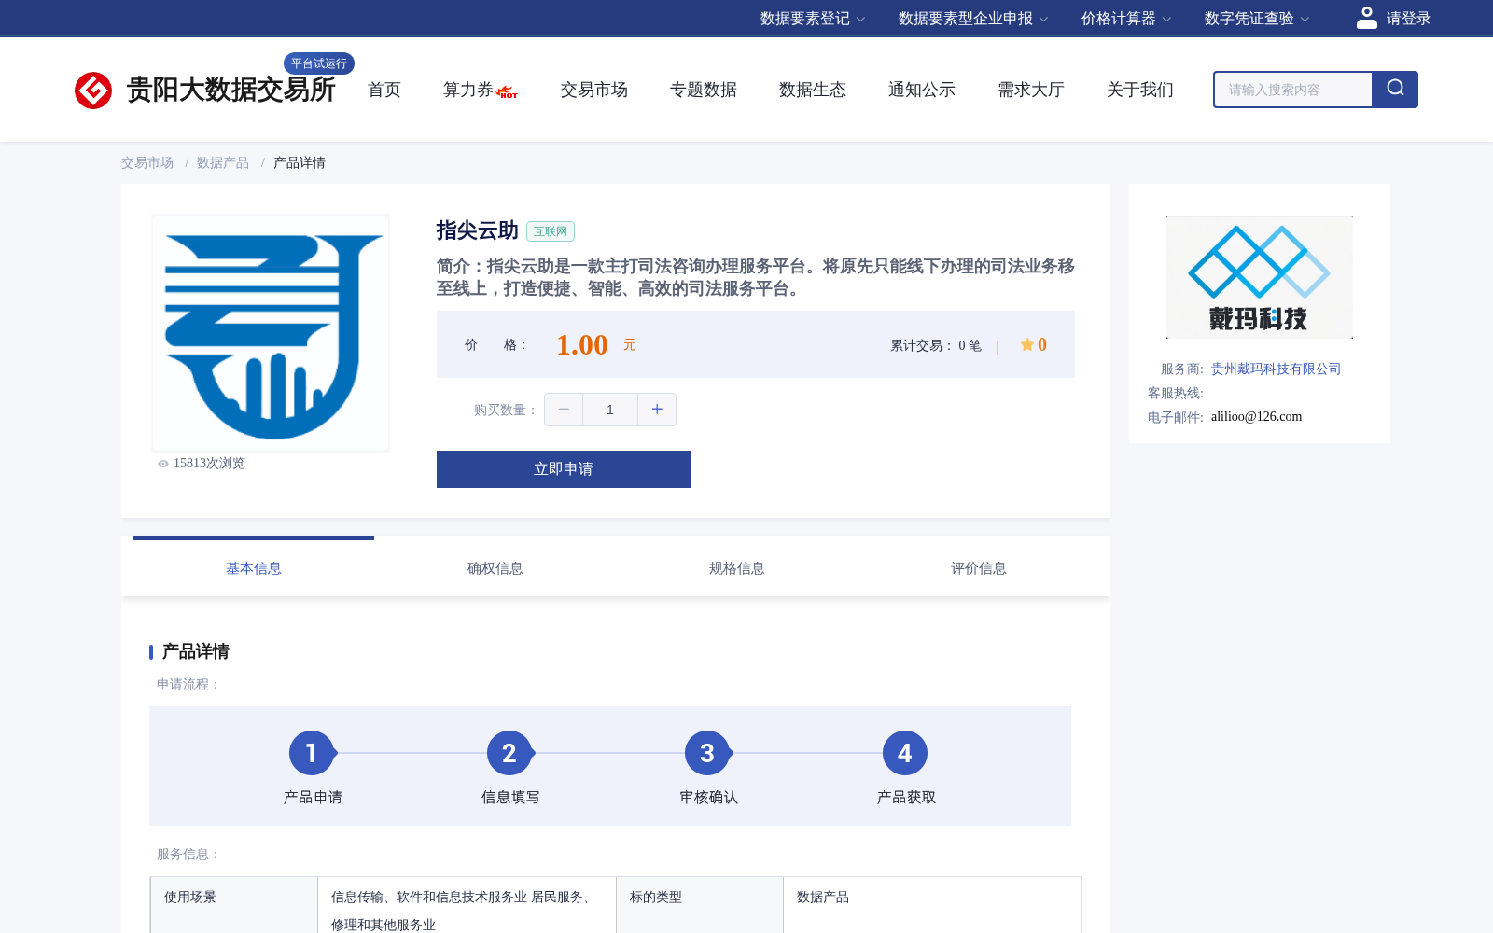
Task: Increase purchase quantity with plus button
Action: (657, 410)
